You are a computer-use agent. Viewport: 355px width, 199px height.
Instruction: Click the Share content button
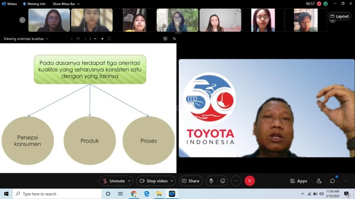point(191,181)
